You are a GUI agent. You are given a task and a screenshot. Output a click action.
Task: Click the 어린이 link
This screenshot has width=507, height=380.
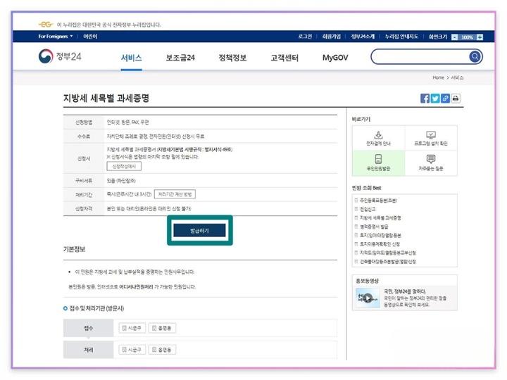pos(90,36)
